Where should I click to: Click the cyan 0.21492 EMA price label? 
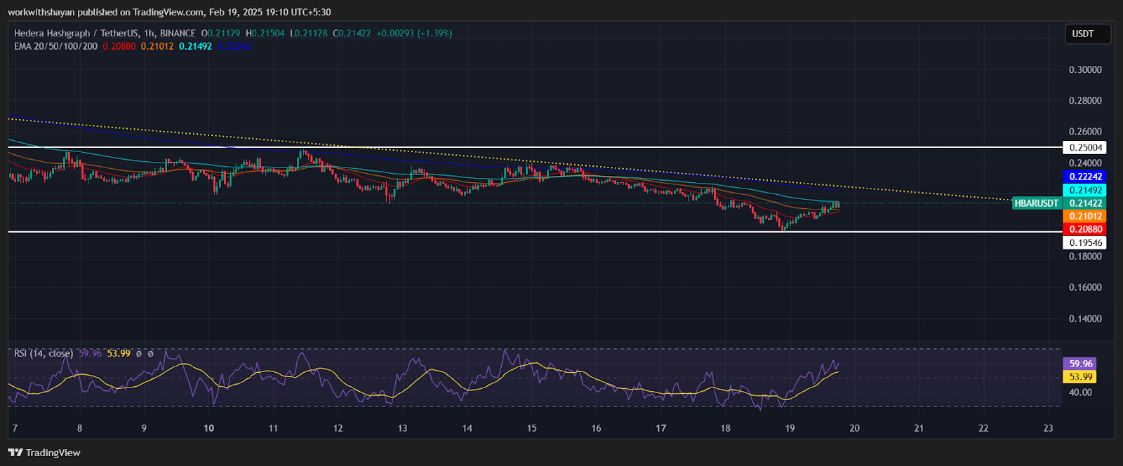point(1085,190)
